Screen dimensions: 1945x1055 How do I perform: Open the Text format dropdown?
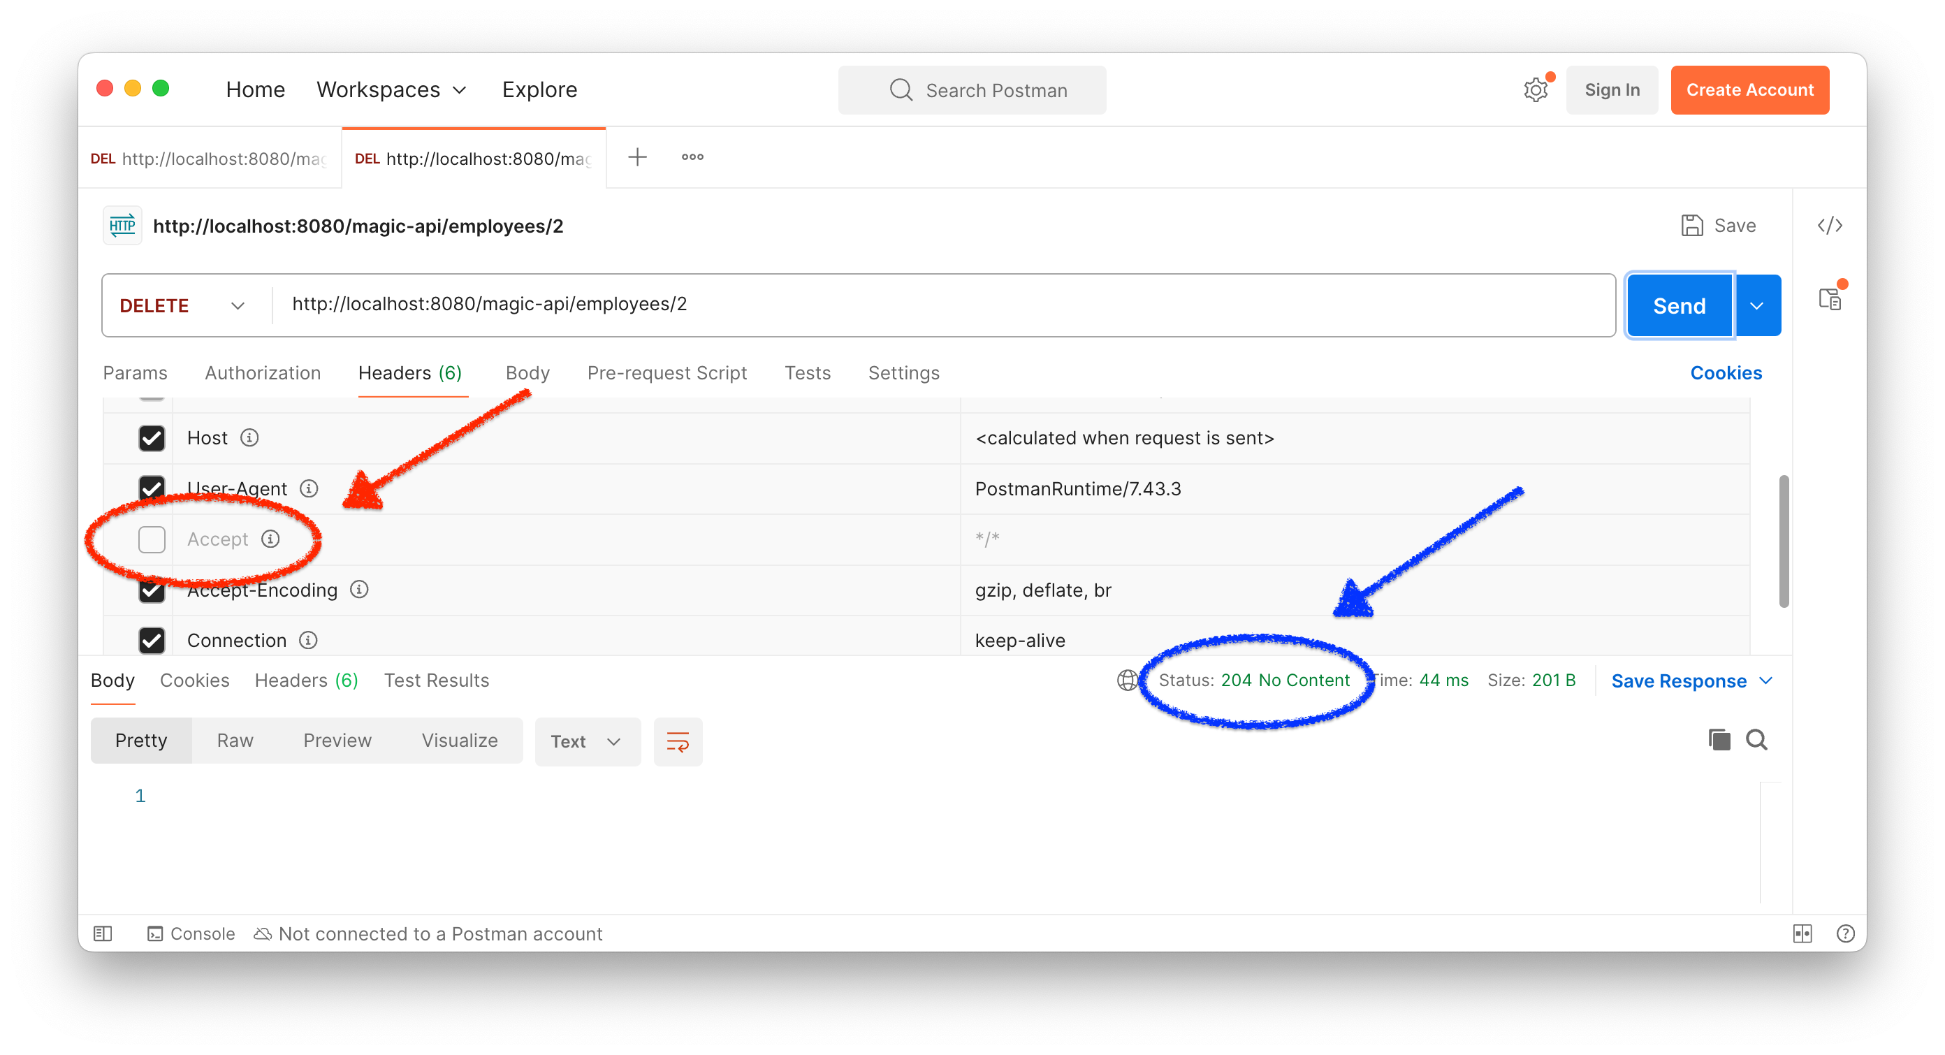(587, 741)
